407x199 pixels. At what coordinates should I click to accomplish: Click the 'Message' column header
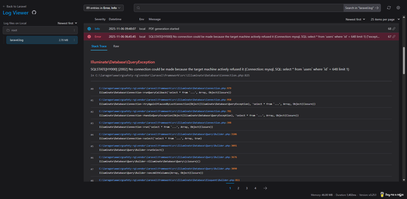pyautogui.click(x=155, y=19)
